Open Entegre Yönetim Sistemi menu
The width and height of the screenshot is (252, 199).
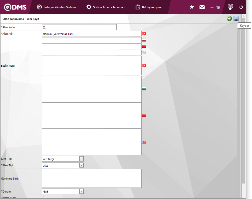pos(56,7)
